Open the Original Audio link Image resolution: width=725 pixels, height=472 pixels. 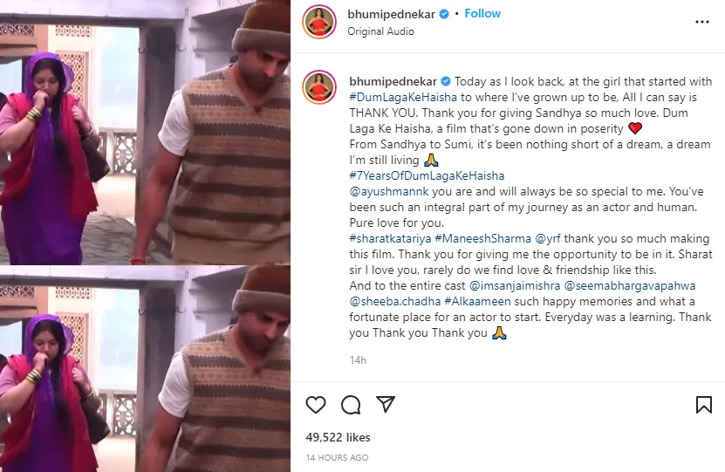click(380, 31)
